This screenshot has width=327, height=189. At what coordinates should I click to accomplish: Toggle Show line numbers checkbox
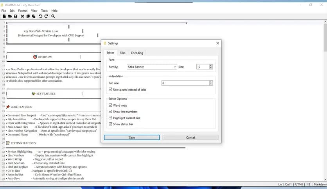pyautogui.click(x=110, y=111)
